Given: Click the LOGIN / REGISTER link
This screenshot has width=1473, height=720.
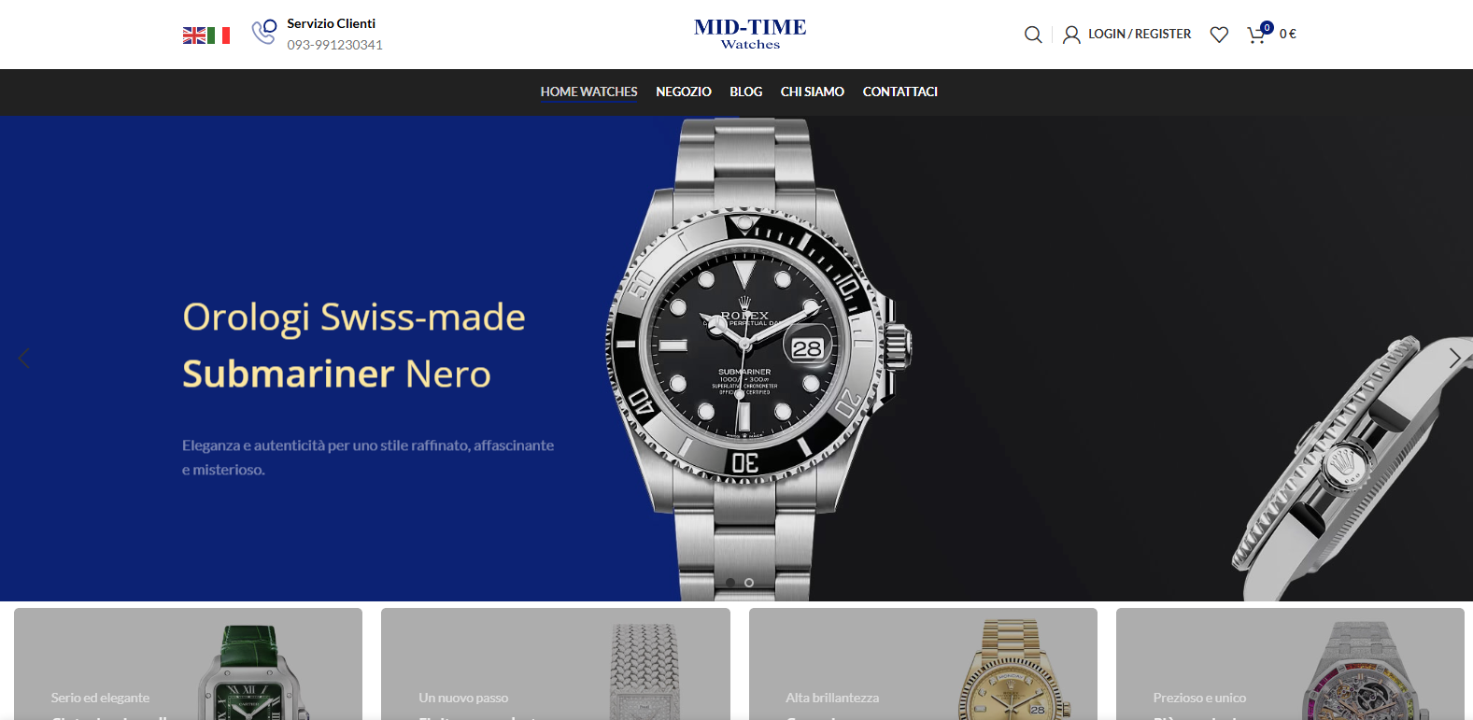Looking at the screenshot, I should click(x=1140, y=34).
